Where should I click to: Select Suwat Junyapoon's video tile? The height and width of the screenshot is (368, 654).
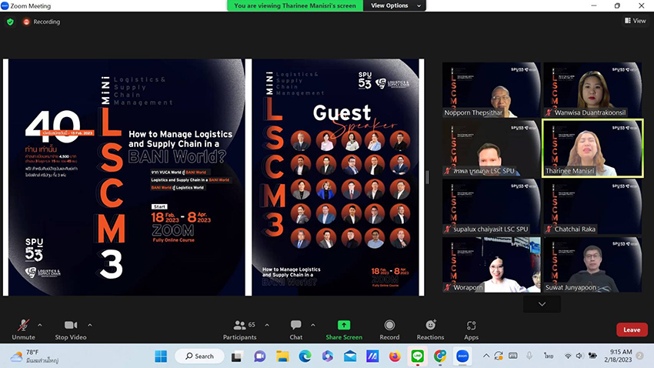(x=592, y=265)
